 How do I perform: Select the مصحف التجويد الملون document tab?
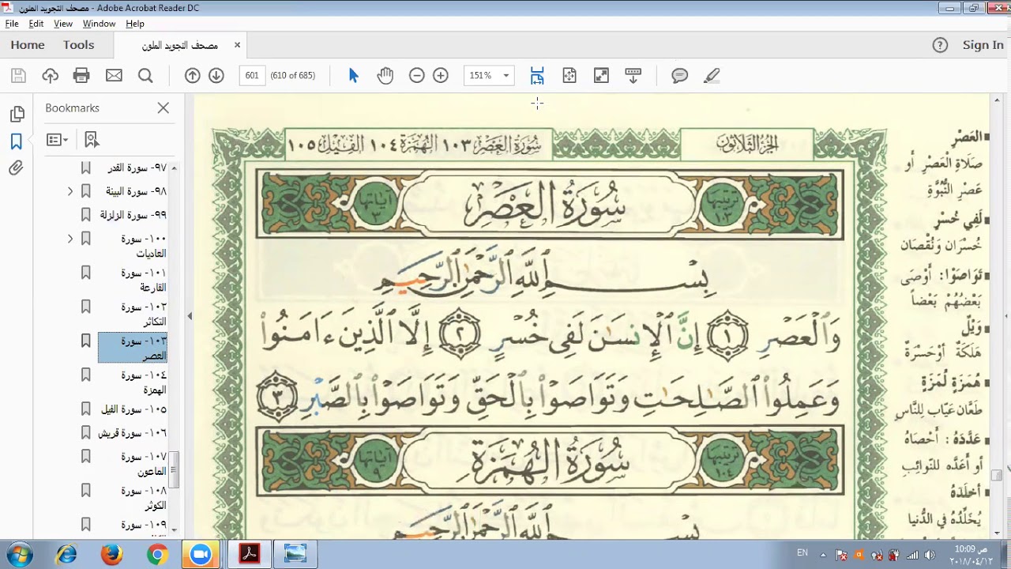(180, 46)
